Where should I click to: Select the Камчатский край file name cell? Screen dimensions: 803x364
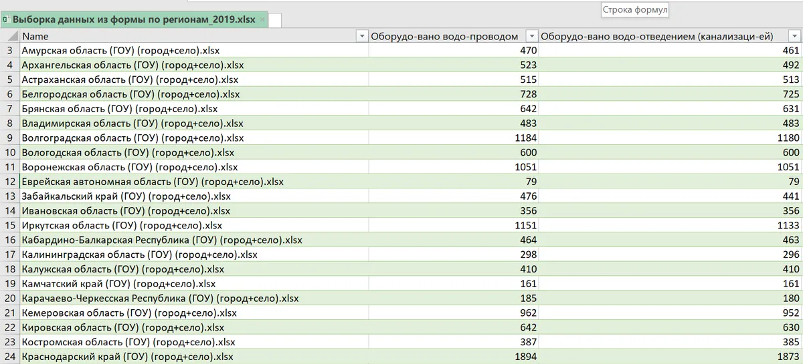[x=194, y=284]
